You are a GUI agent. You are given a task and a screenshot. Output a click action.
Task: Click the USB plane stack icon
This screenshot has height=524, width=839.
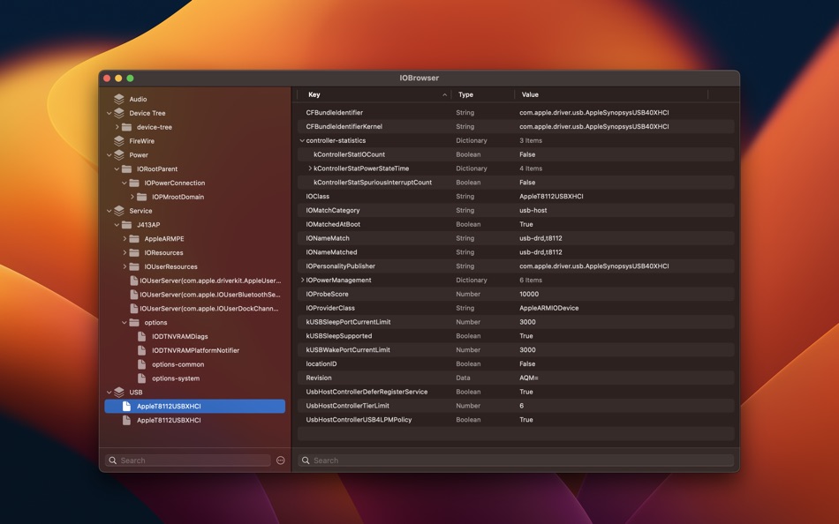(119, 392)
